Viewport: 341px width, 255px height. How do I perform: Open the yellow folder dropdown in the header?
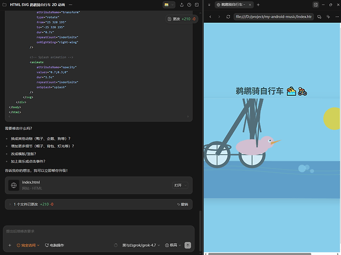pyautogui.click(x=169, y=5)
